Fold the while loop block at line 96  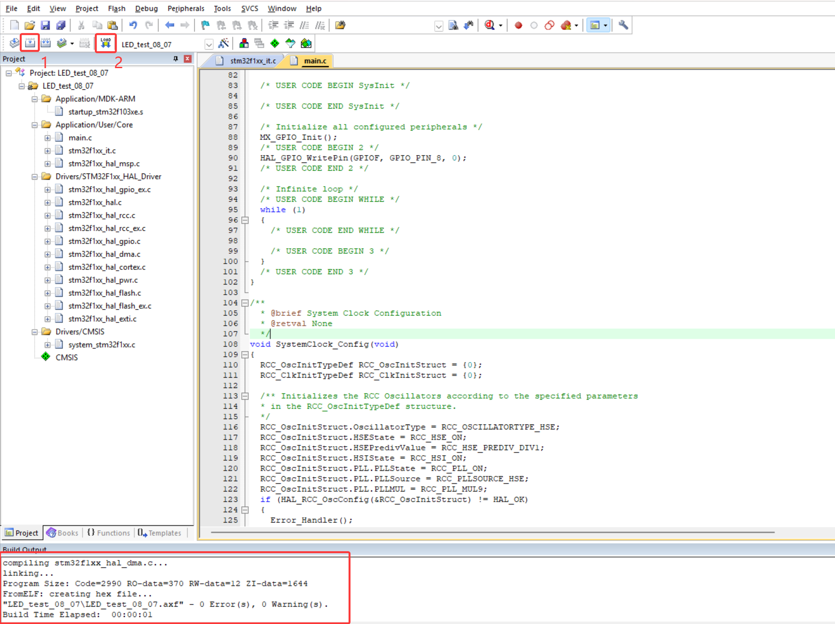[x=245, y=220]
